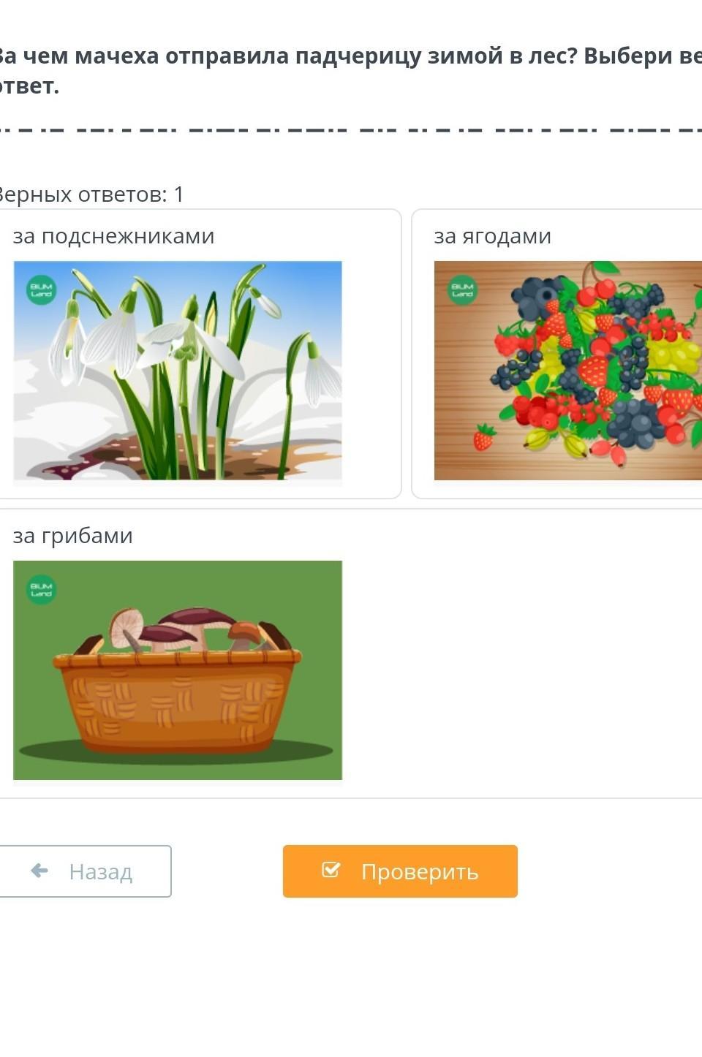Click the lone strawberry in berries image
Viewport: 702px width, 1057px height.
click(483, 437)
